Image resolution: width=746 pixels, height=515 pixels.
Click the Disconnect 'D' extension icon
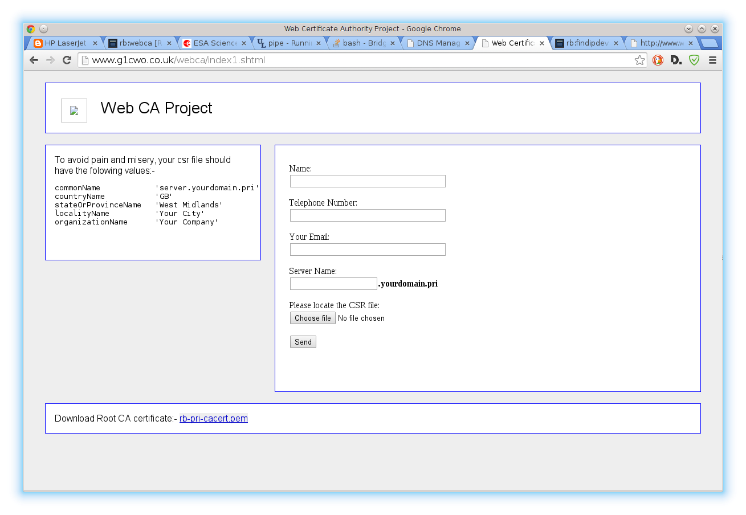tap(676, 60)
